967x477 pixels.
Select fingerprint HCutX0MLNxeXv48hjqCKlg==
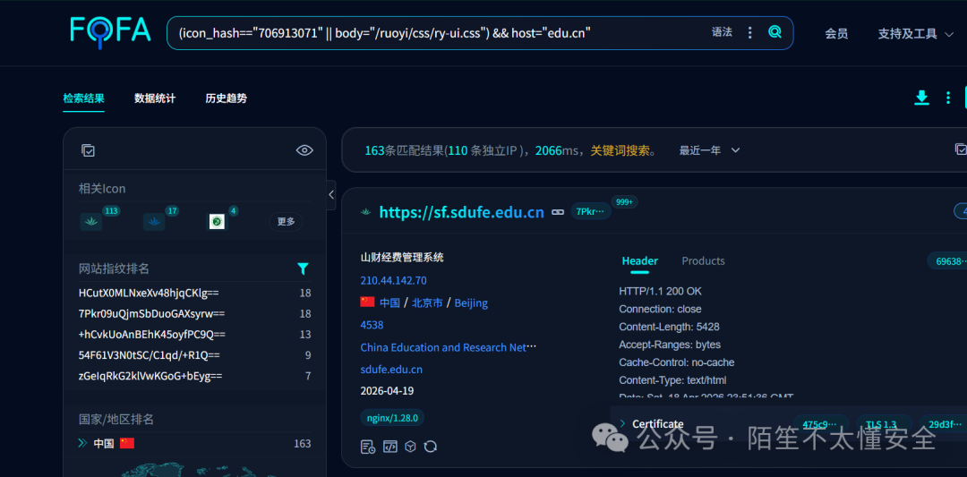tap(149, 293)
